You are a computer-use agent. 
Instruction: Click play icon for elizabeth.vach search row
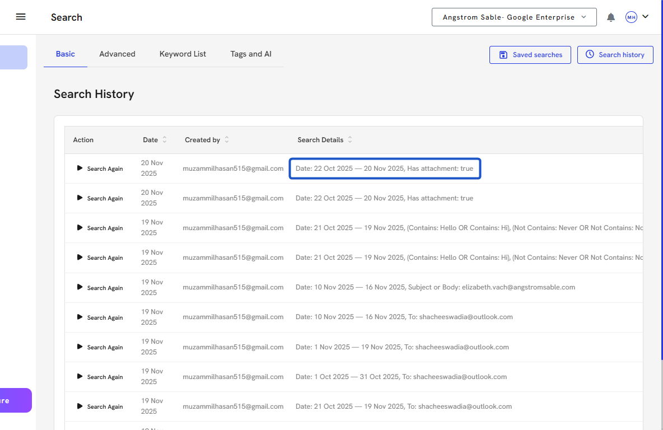tap(80, 287)
